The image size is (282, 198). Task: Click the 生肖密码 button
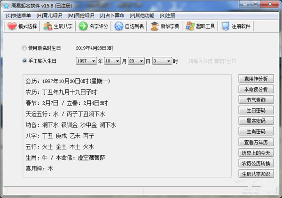pyautogui.click(x=256, y=131)
